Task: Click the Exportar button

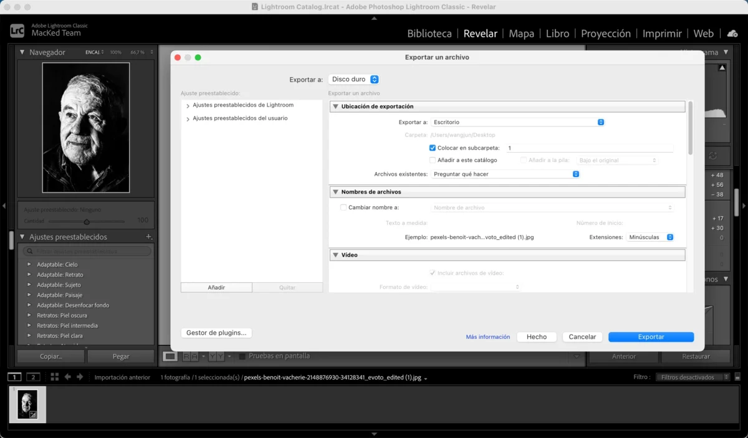Action: point(651,336)
